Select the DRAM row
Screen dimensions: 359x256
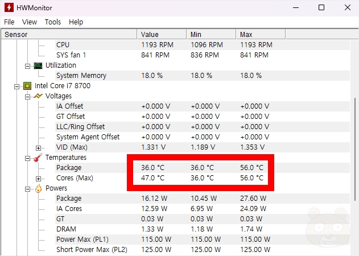point(203,229)
